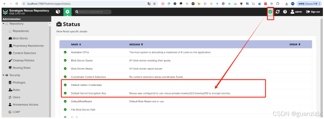The width and height of the screenshot is (324, 119).
Task: Click Default Secret Encryption Key check icon
Action: pos(65,93)
